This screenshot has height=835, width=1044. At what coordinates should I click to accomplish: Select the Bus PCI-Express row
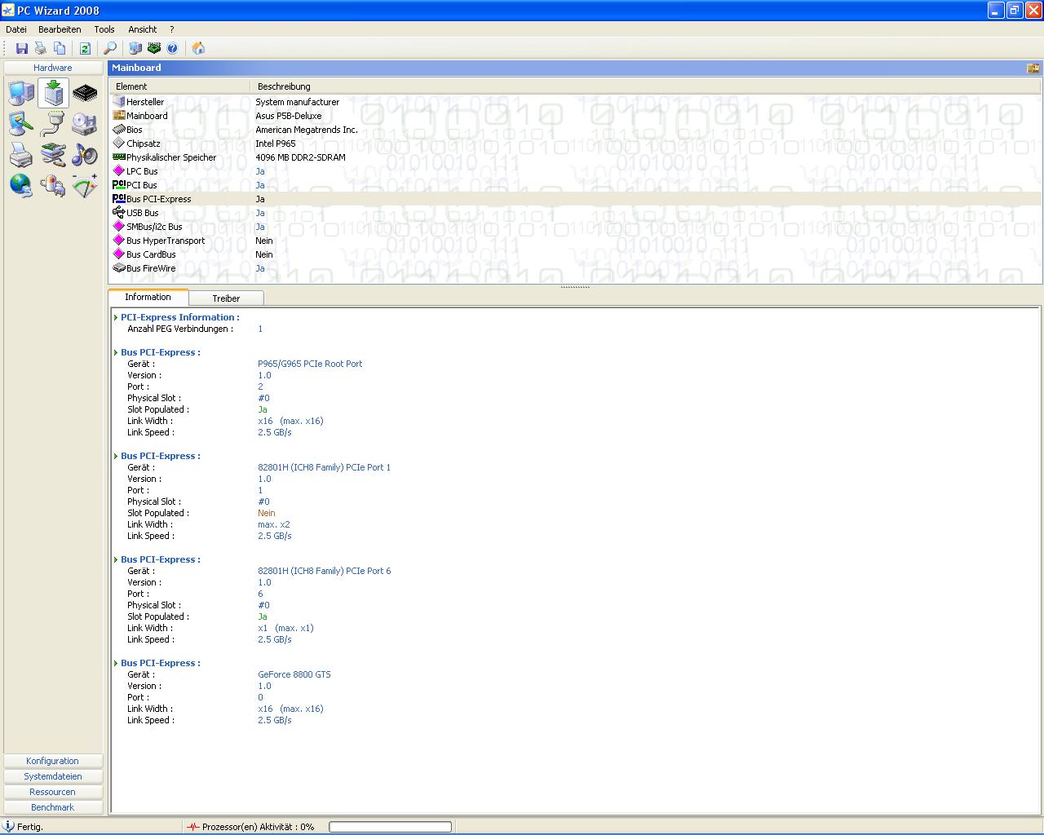click(575, 199)
